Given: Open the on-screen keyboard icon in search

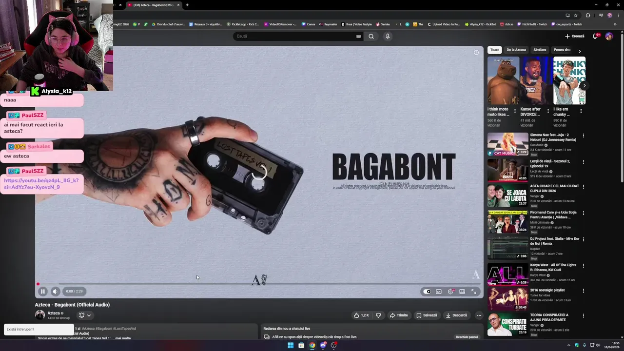Looking at the screenshot, I should (x=359, y=36).
